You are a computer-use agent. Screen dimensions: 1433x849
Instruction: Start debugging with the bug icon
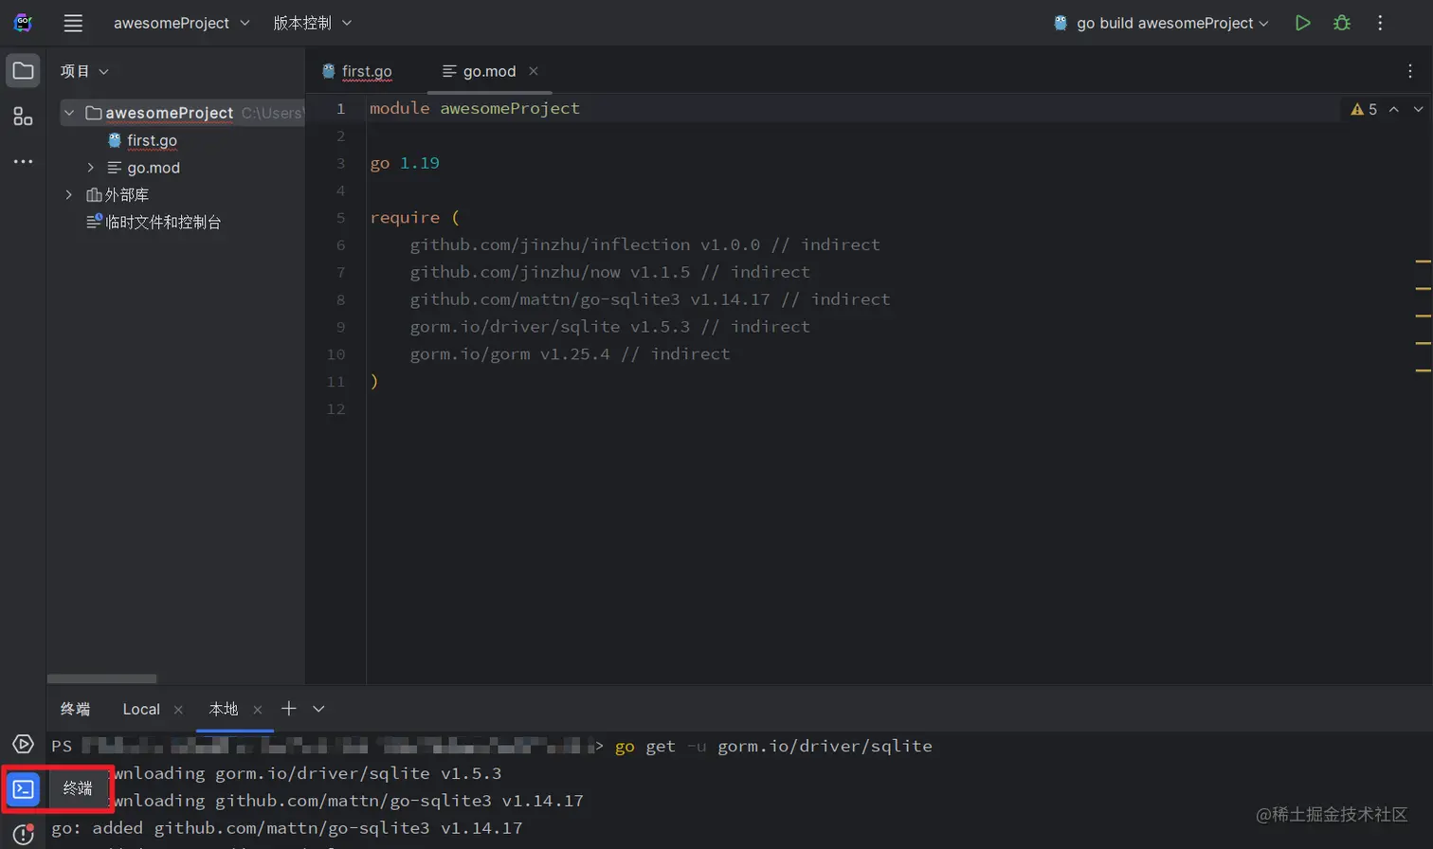(x=1342, y=23)
